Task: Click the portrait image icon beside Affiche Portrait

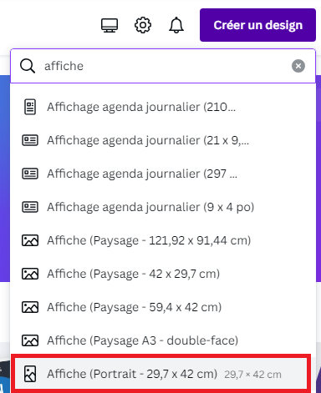Action: click(30, 374)
